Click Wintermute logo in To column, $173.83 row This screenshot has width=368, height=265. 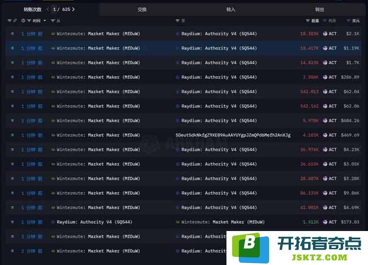178,222
